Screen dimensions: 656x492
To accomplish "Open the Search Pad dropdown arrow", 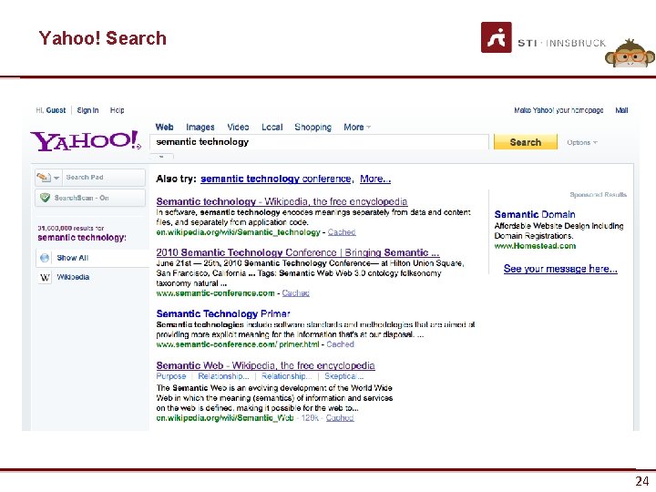I will pyautogui.click(x=56, y=178).
